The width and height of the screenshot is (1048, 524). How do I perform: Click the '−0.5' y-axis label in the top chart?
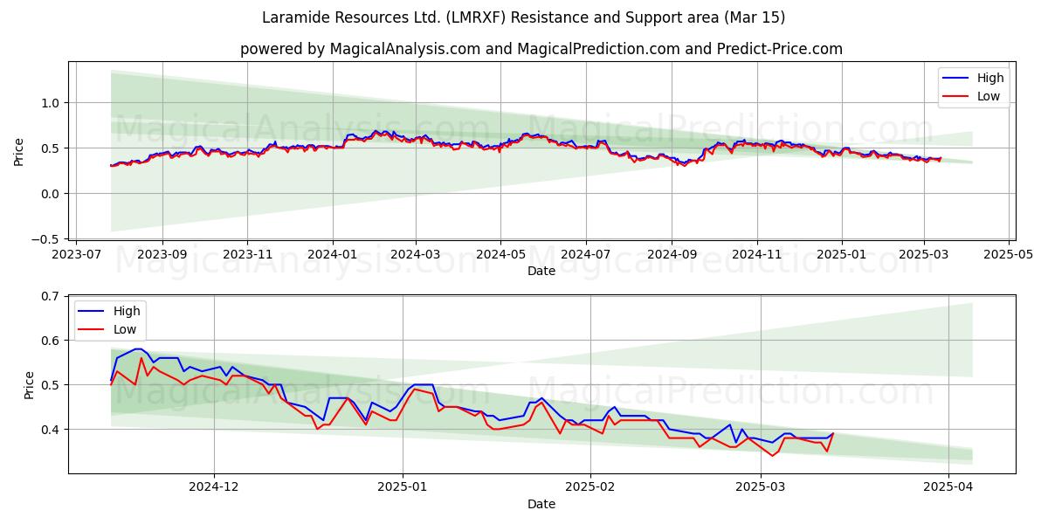tap(47, 239)
